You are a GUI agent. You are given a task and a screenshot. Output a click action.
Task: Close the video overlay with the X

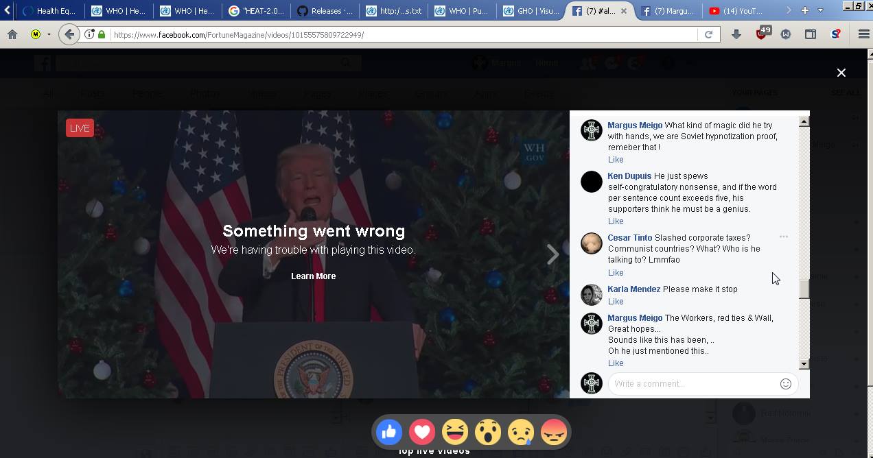(841, 73)
